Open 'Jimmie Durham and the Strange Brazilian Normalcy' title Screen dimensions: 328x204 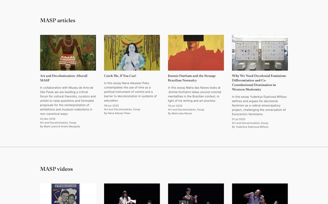click(x=192, y=78)
